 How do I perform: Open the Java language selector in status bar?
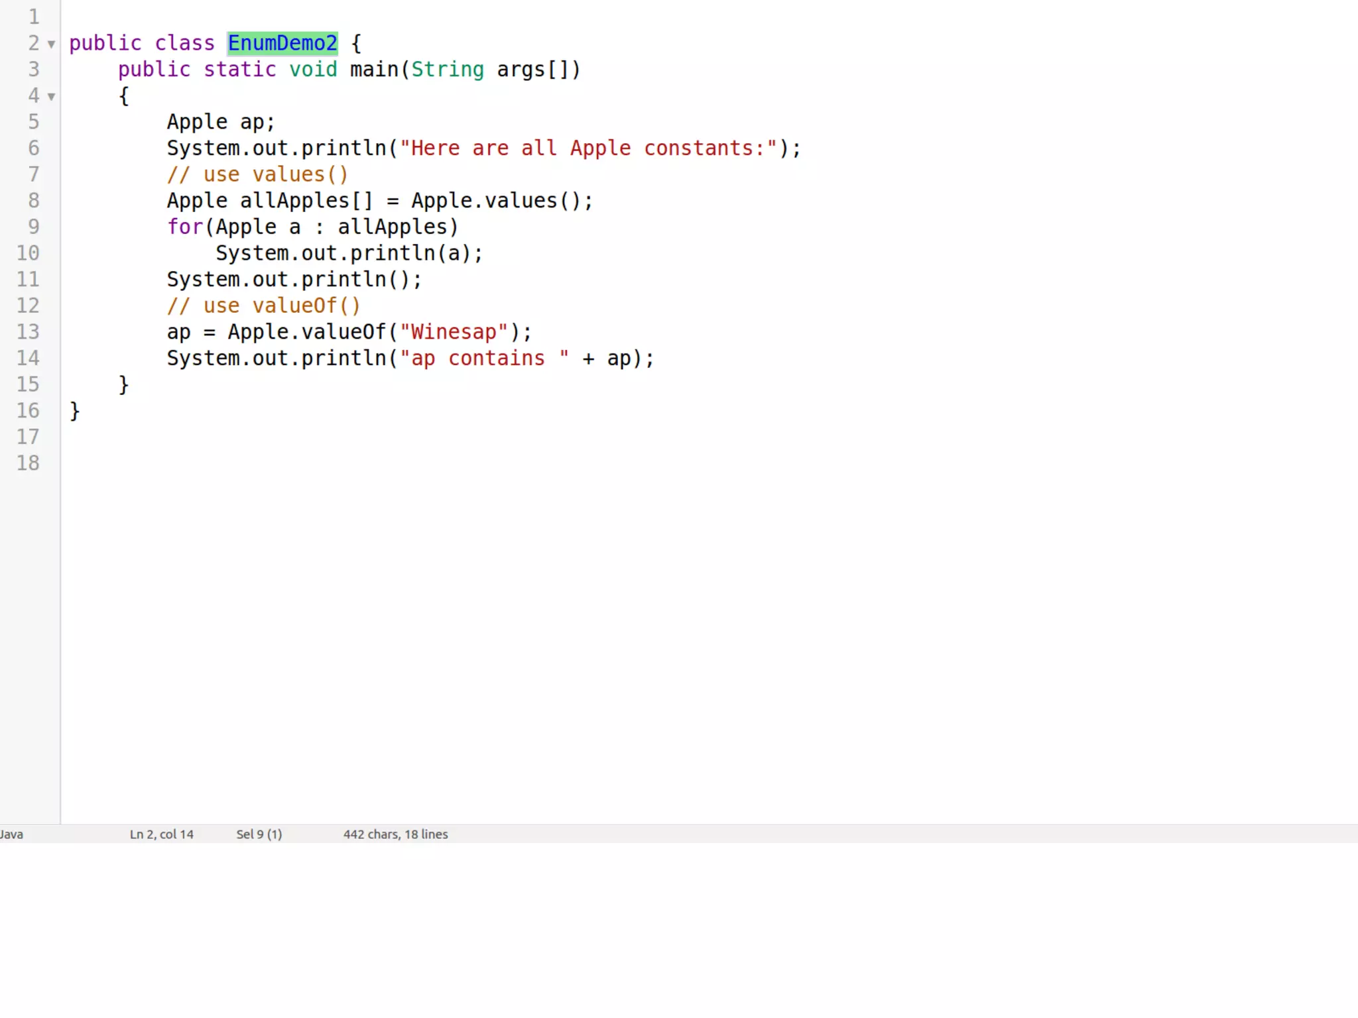coord(11,834)
